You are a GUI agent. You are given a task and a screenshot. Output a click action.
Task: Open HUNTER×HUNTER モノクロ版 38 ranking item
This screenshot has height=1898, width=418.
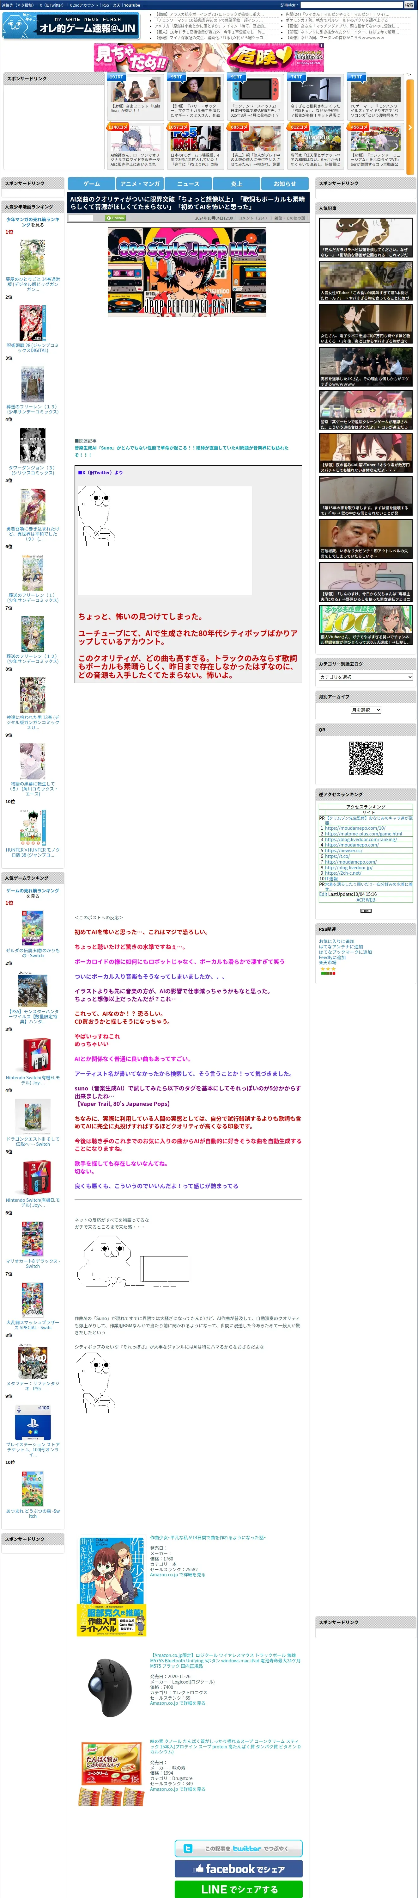point(32,852)
